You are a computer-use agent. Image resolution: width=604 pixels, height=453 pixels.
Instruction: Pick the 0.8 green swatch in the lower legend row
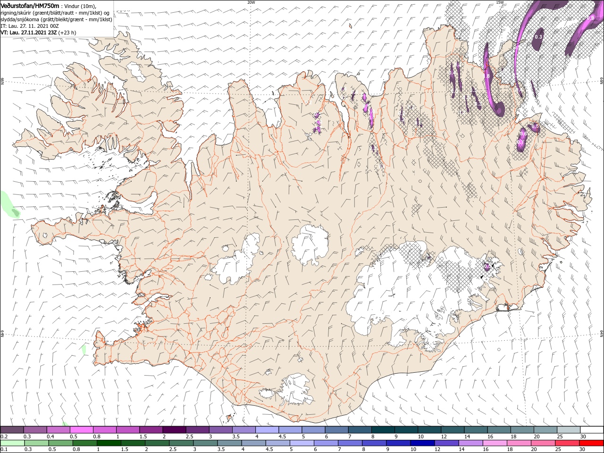tap(85, 443)
